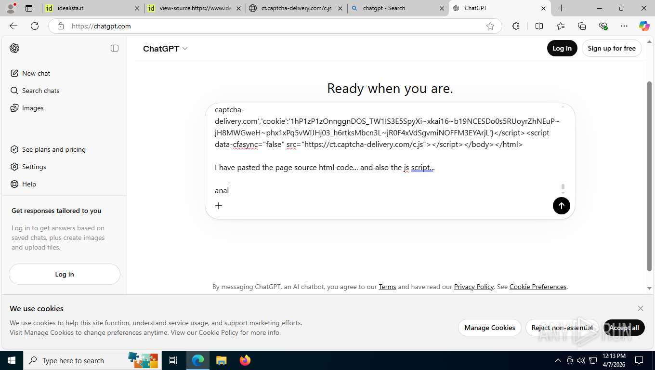
Task: Click the black Log in button in header
Action: point(562,48)
